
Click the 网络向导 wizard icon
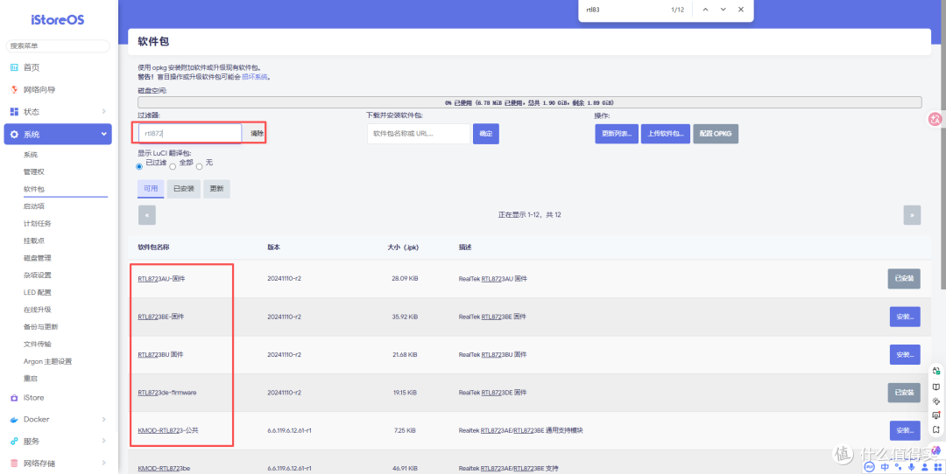[x=15, y=90]
